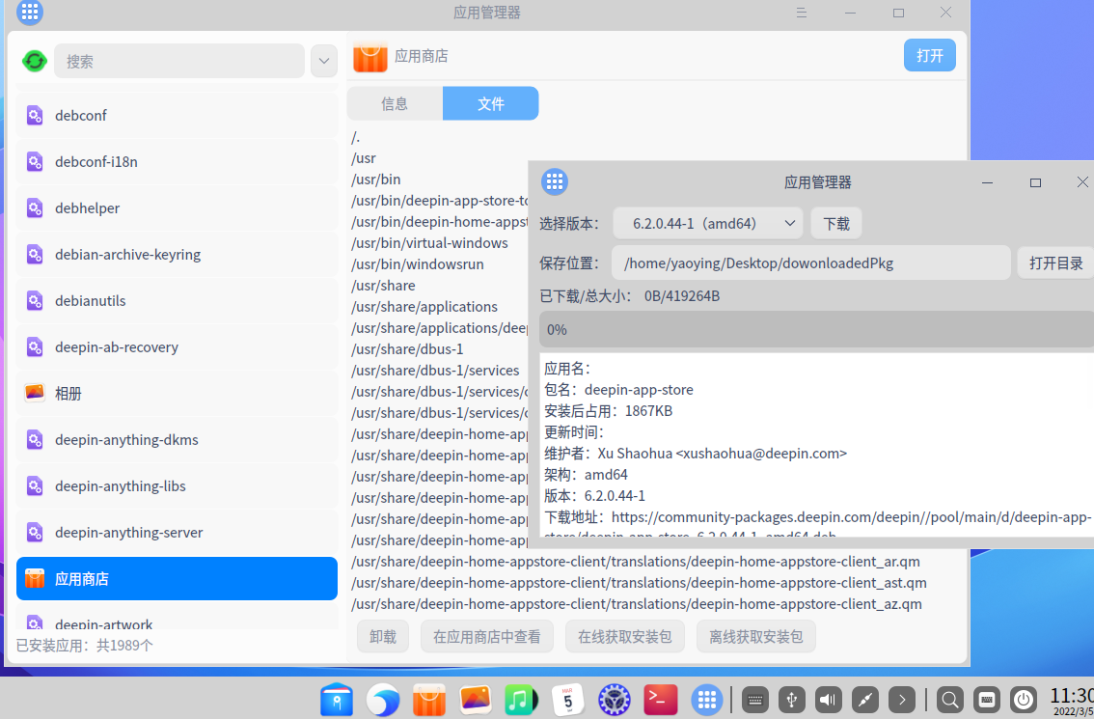Click the 维护者 Xu Shaohua maintainer line
Screen dimensions: 1094x719
pos(696,454)
